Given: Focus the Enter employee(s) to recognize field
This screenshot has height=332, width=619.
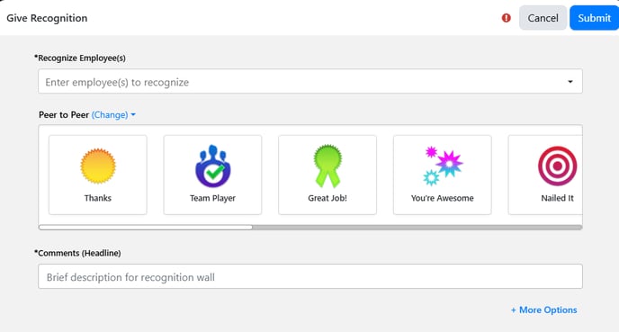Looking at the screenshot, I should (310, 81).
